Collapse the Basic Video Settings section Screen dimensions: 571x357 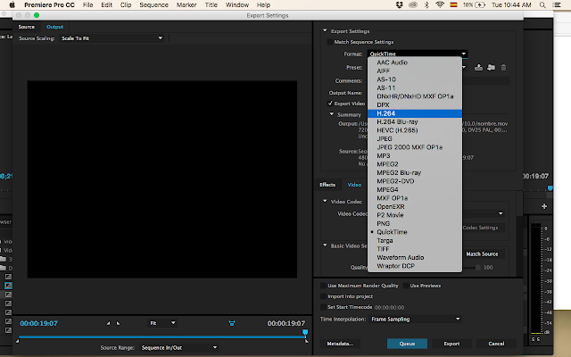pos(325,245)
